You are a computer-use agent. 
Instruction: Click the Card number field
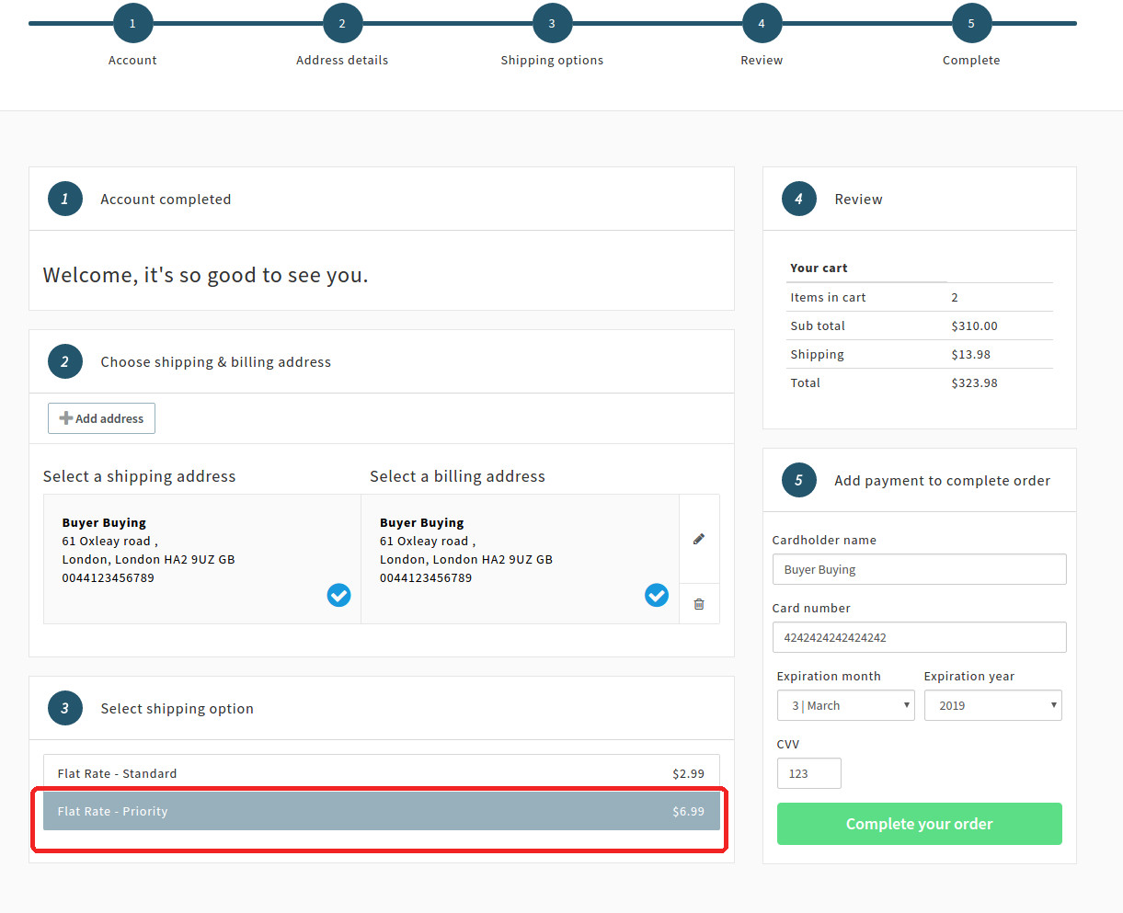(920, 637)
